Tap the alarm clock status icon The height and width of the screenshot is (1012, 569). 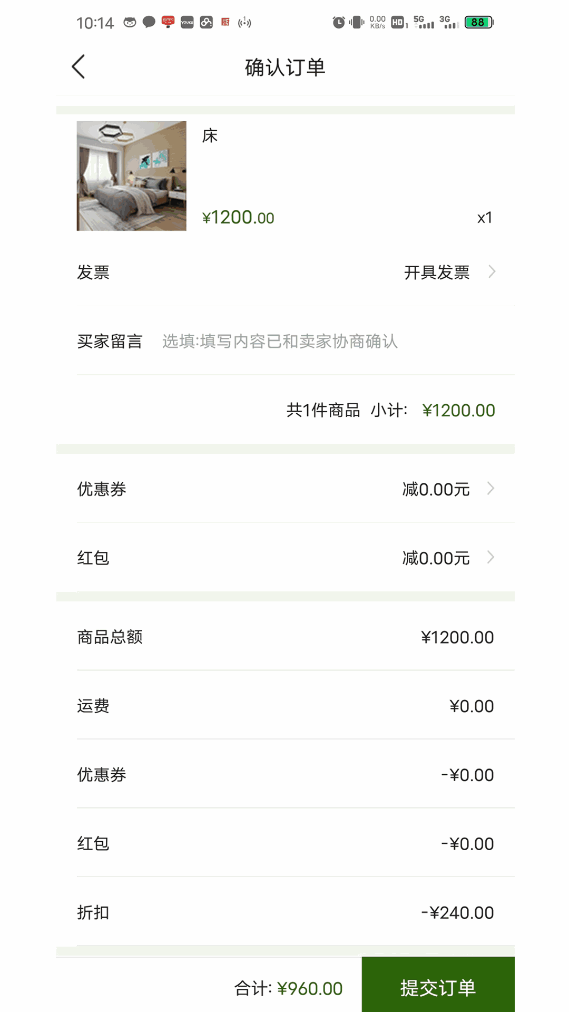[339, 22]
